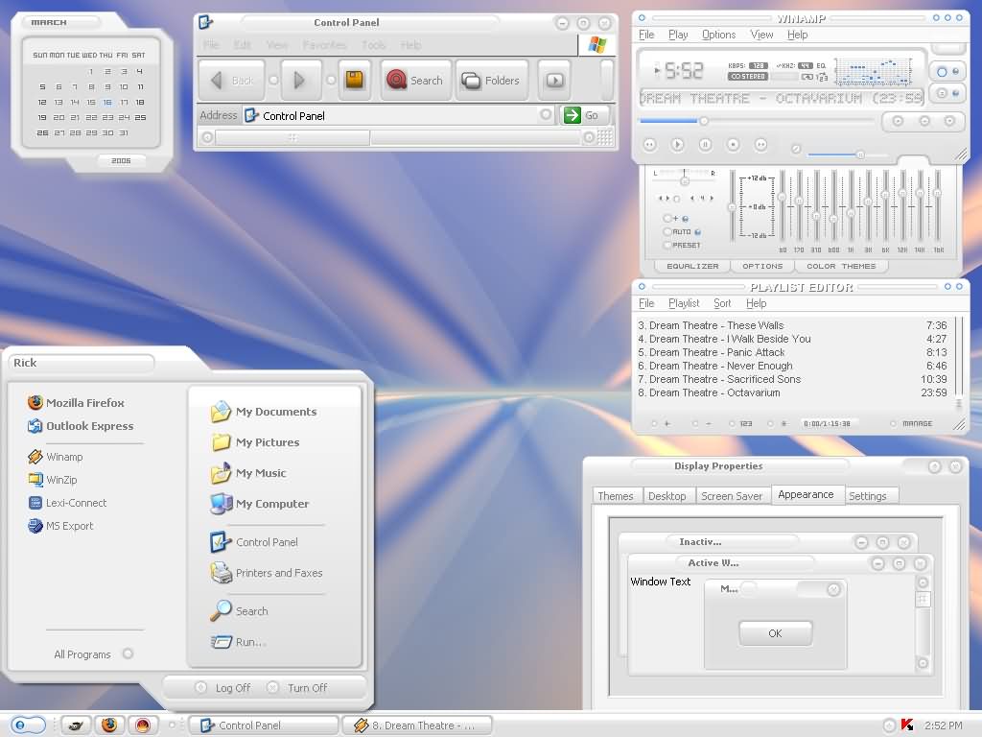Click Turn Off button
Viewport: 982px width, 737px height.
click(x=297, y=687)
